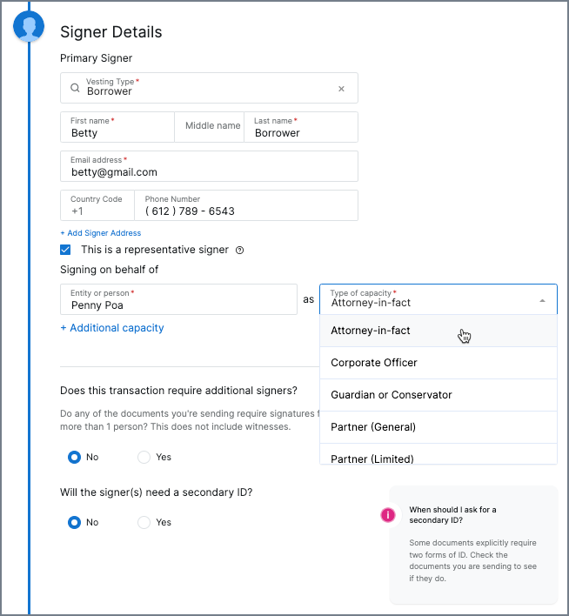The image size is (569, 616).
Task: Click into the Middle name field
Action: point(209,127)
